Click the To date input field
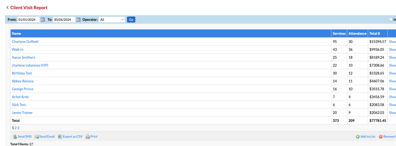Image resolution: width=396 pixels, height=146 pixels. [x=64, y=19]
